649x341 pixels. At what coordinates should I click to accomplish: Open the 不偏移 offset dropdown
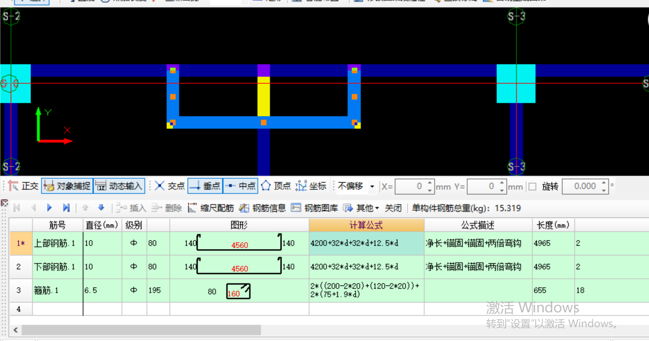pyautogui.click(x=372, y=187)
